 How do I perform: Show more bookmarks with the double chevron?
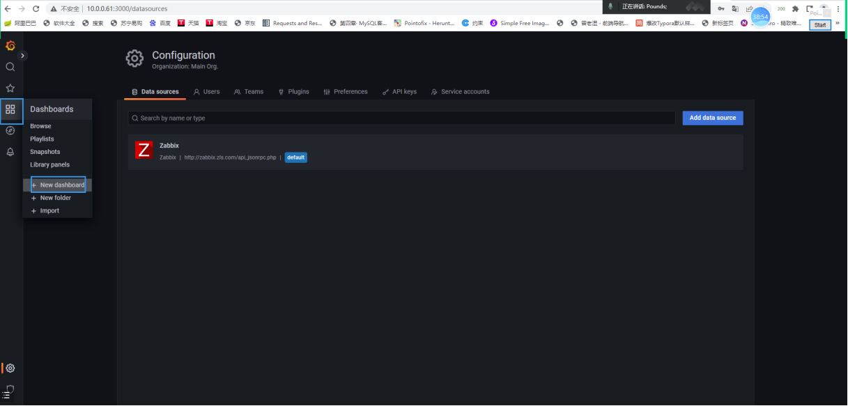[838, 23]
